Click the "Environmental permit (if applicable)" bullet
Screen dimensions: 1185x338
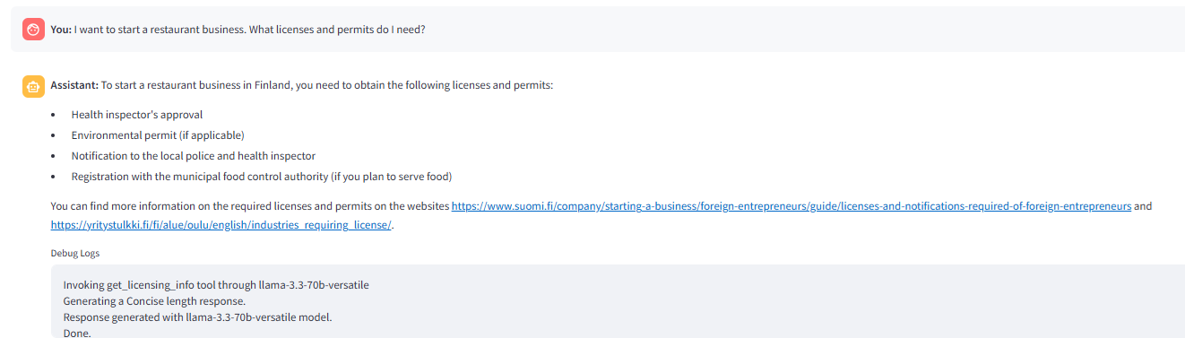pos(158,135)
